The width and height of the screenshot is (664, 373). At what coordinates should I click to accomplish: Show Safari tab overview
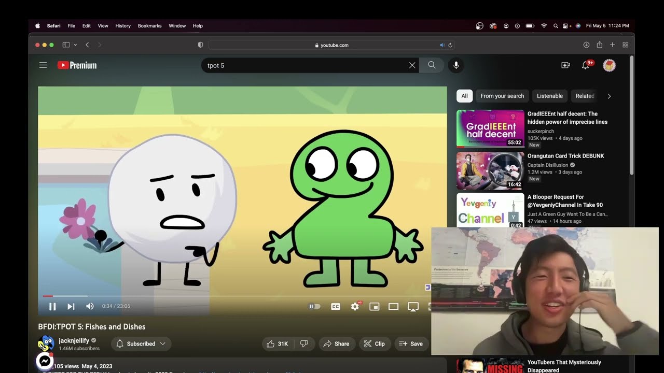pyautogui.click(x=625, y=45)
